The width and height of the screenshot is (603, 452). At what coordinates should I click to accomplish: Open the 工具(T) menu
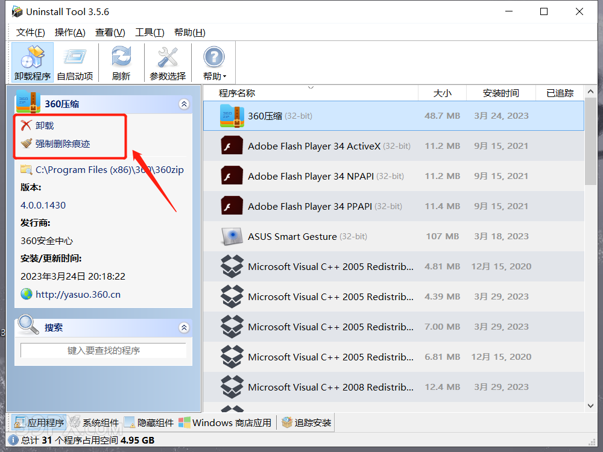coord(150,33)
